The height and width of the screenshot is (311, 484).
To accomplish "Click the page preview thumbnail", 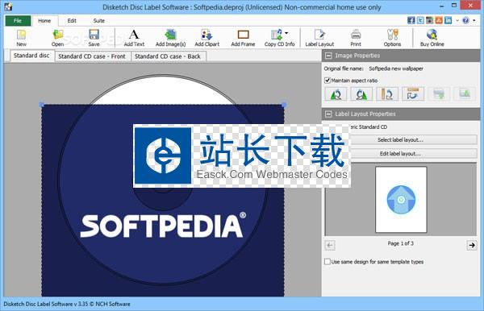I will [401, 200].
